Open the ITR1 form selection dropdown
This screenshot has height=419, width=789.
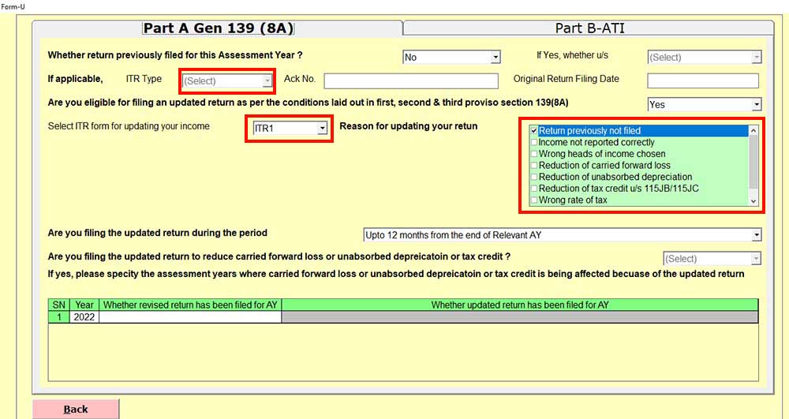pyautogui.click(x=290, y=128)
